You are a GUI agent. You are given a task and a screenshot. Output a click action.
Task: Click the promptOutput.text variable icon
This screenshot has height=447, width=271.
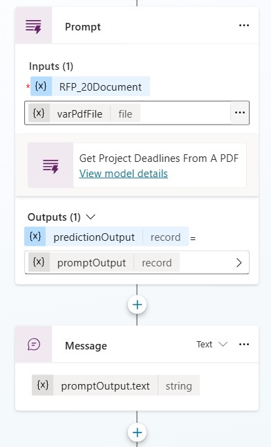click(42, 385)
